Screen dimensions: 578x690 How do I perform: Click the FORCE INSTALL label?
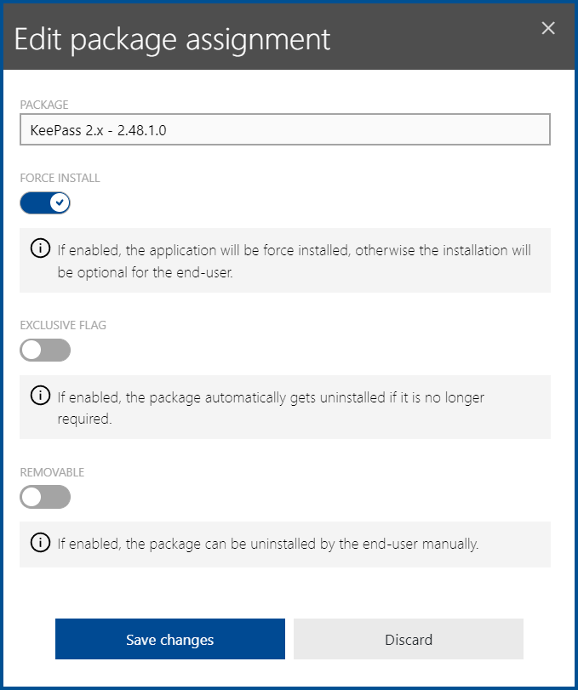click(60, 179)
